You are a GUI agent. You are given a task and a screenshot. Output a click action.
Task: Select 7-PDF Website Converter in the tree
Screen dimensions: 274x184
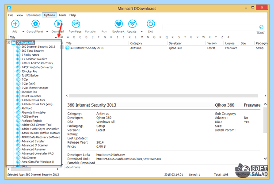pos(37,67)
